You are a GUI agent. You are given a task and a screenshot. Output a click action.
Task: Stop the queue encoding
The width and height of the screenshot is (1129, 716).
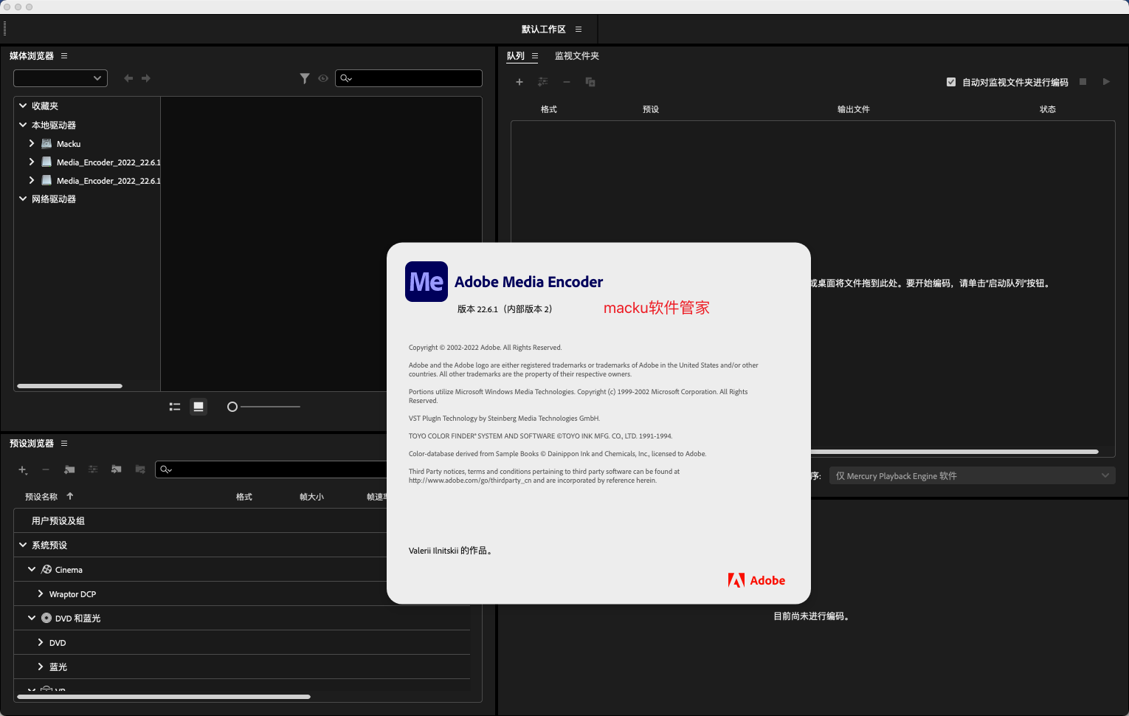click(1083, 82)
